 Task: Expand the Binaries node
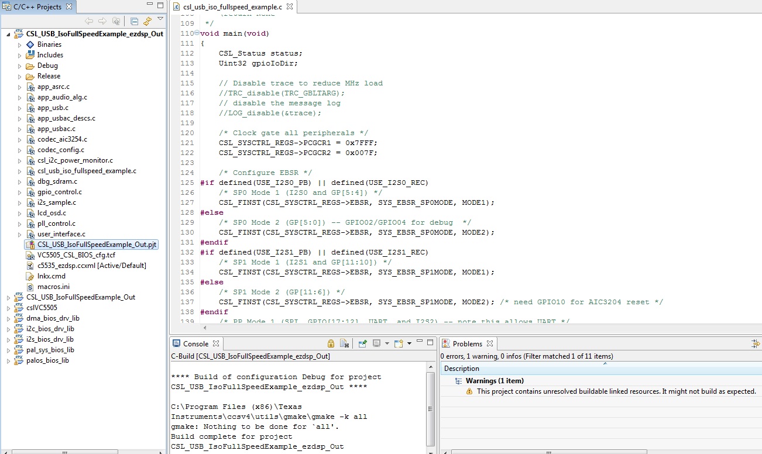19,44
